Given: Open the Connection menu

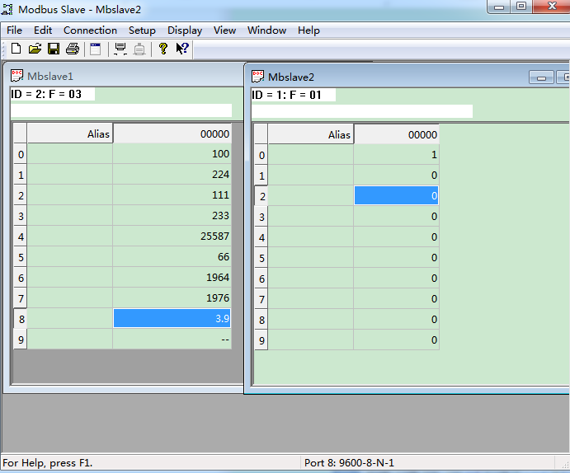Looking at the screenshot, I should tap(90, 30).
